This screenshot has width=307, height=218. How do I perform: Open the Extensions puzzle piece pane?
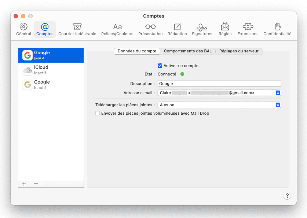pyautogui.click(x=248, y=29)
